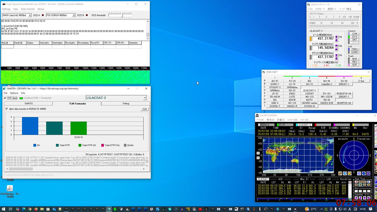The height and width of the screenshot is (212, 377).
Task: Select NO-44 in satellite selection grid
Action: tap(327, 81)
